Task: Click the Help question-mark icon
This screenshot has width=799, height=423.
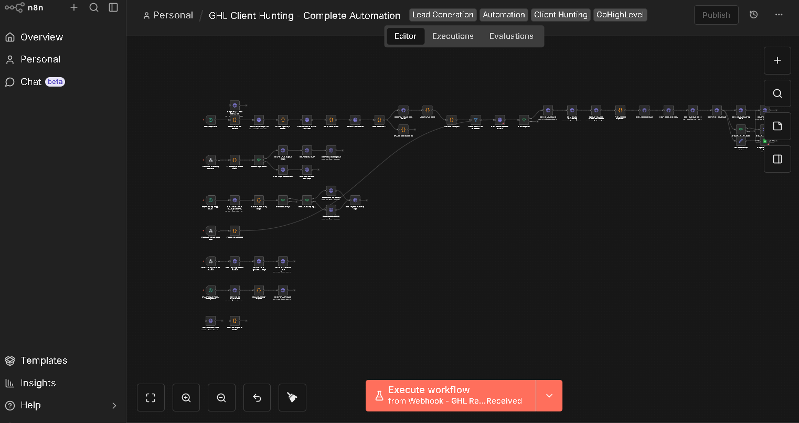Action: tap(9, 405)
